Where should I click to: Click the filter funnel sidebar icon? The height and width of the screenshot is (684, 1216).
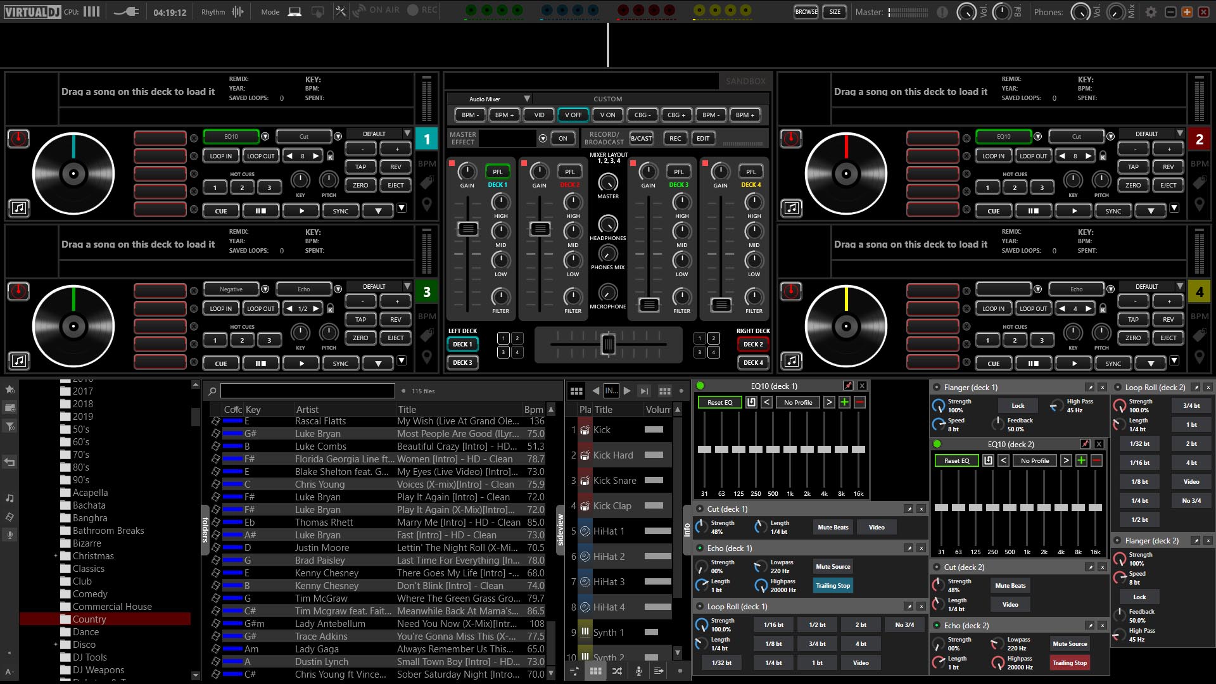[9, 426]
